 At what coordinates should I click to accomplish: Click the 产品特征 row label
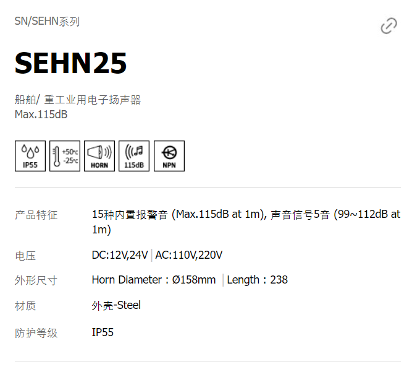coord(36,215)
